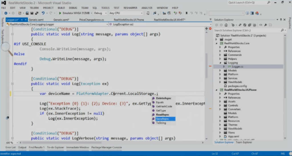Image resolution: width=292 pixels, height=156 pixels.
Task: Click the Quick Launch input field
Action: click(247, 2)
